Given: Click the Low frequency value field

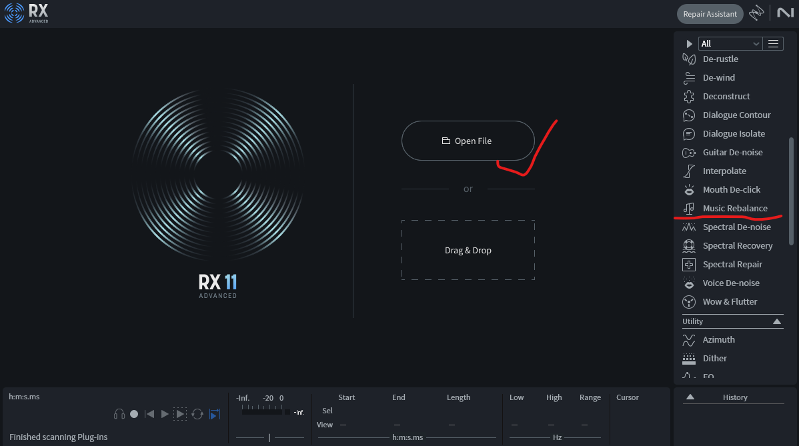Looking at the screenshot, I should pyautogui.click(x=515, y=425).
